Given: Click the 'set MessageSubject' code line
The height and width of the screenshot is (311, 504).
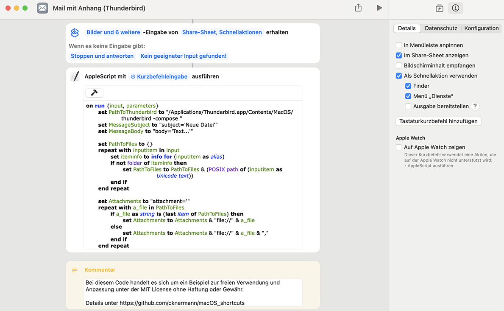Looking at the screenshot, I should [x=158, y=125].
